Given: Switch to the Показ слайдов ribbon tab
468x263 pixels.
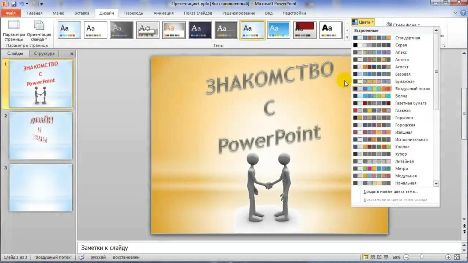Looking at the screenshot, I should 198,13.
